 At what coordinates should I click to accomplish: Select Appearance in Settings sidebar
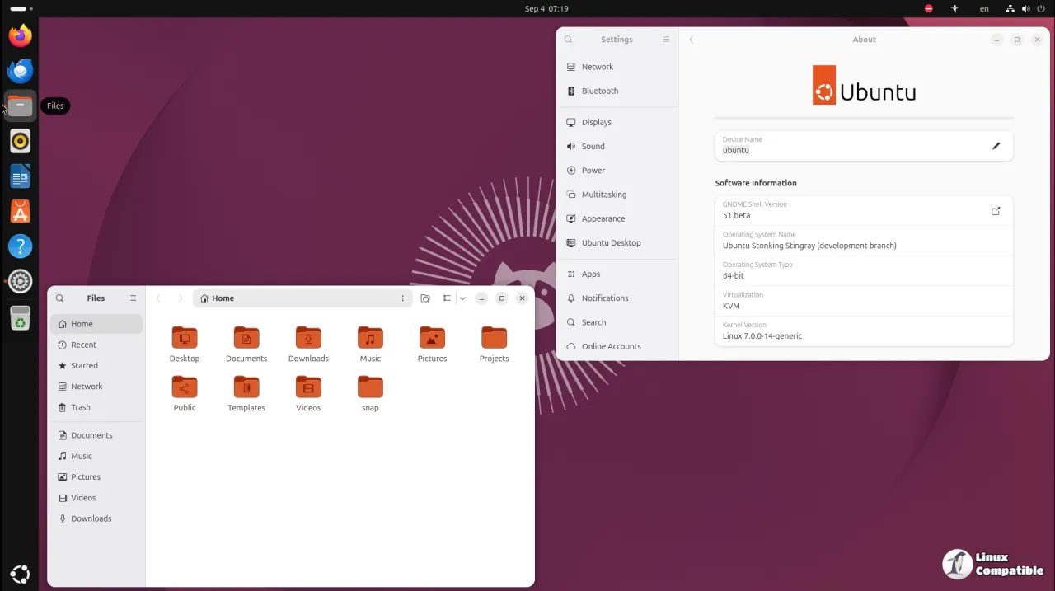pyautogui.click(x=618, y=218)
